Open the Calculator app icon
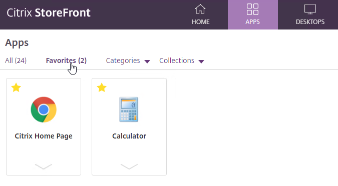The width and height of the screenshot is (338, 186). (129, 109)
